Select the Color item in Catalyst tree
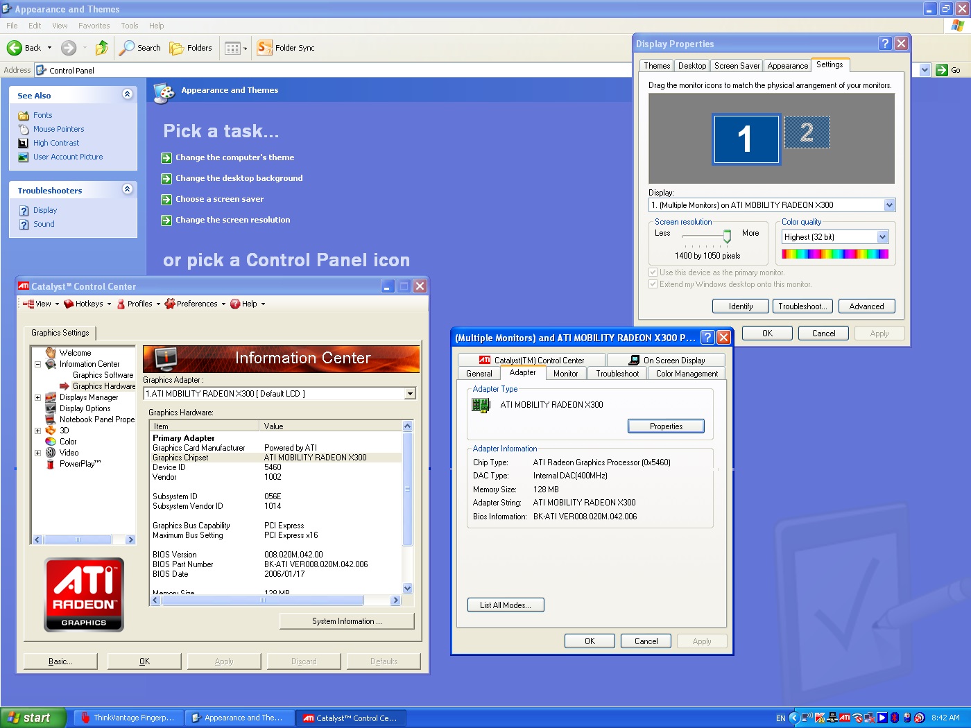This screenshot has height=728, width=971. (68, 442)
